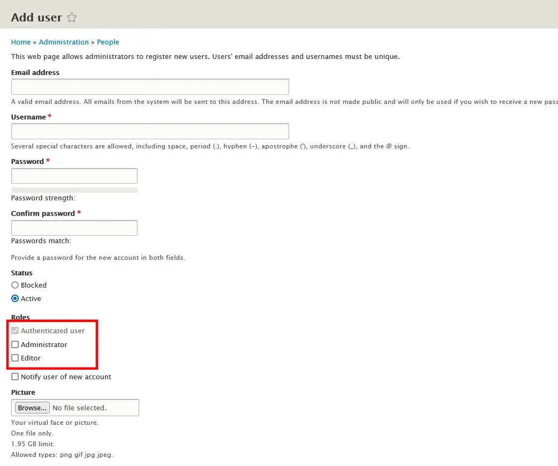Click the Browse button for Picture
The height and width of the screenshot is (466, 558).
point(32,408)
